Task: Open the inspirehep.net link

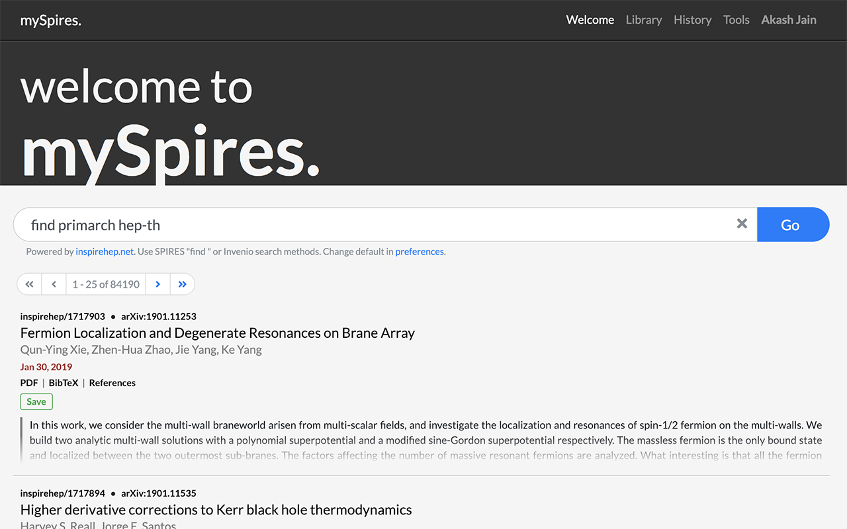Action: [105, 252]
